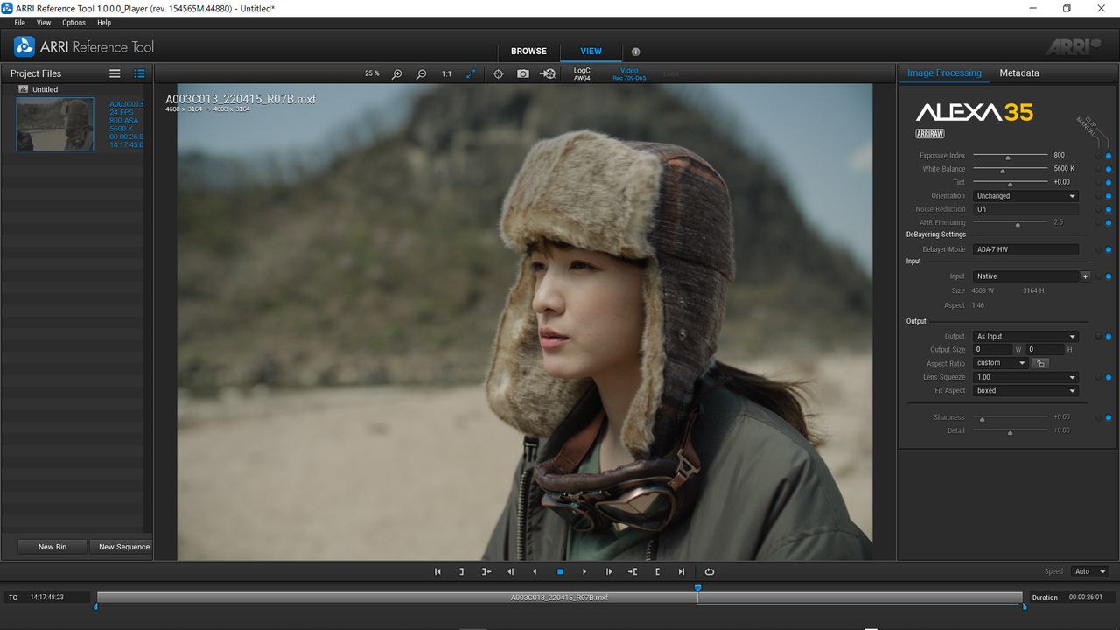
Task: Expand the Fit Aspect dropdown
Action: [1025, 391]
